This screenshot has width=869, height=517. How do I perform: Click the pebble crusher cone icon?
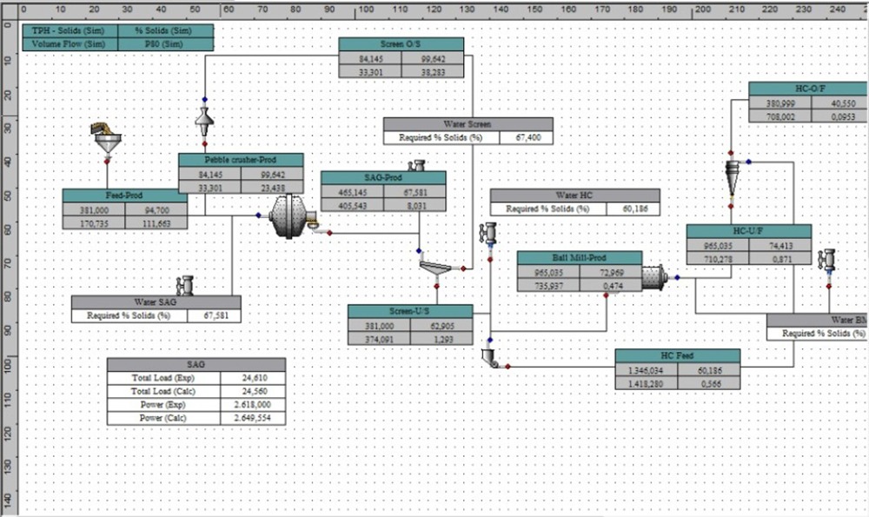pyautogui.click(x=204, y=122)
